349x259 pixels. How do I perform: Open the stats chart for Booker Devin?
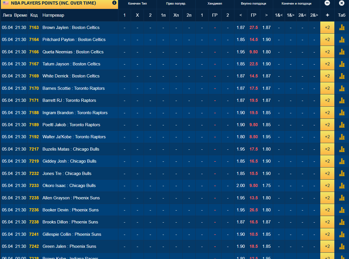[342, 210]
